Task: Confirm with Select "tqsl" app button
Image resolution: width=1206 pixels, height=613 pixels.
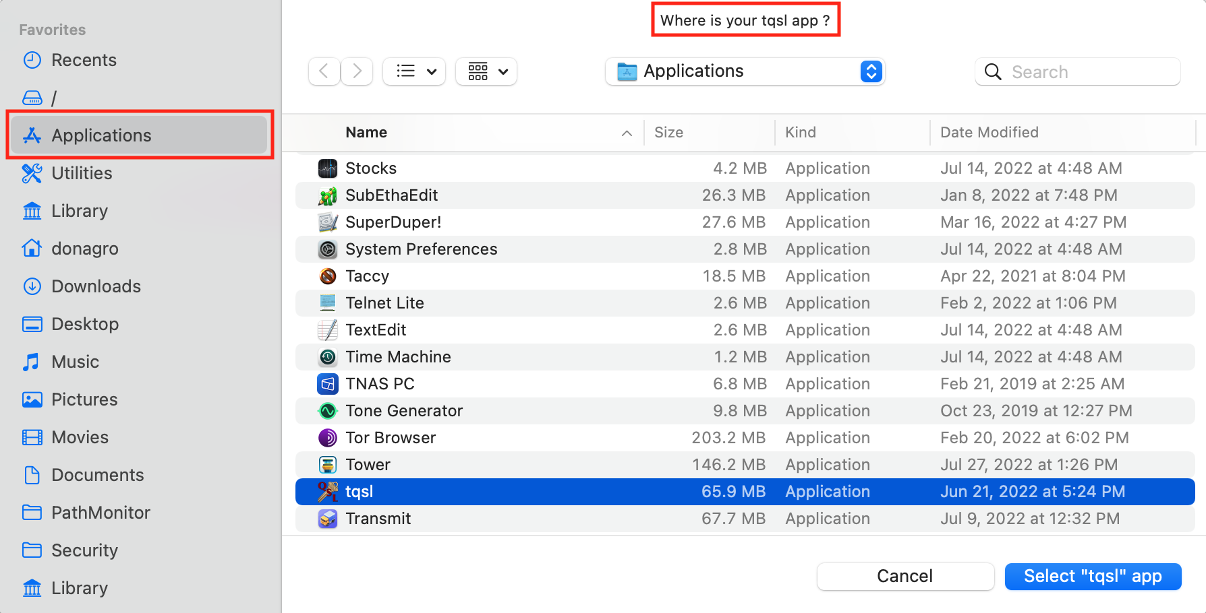Action: [x=1093, y=577]
